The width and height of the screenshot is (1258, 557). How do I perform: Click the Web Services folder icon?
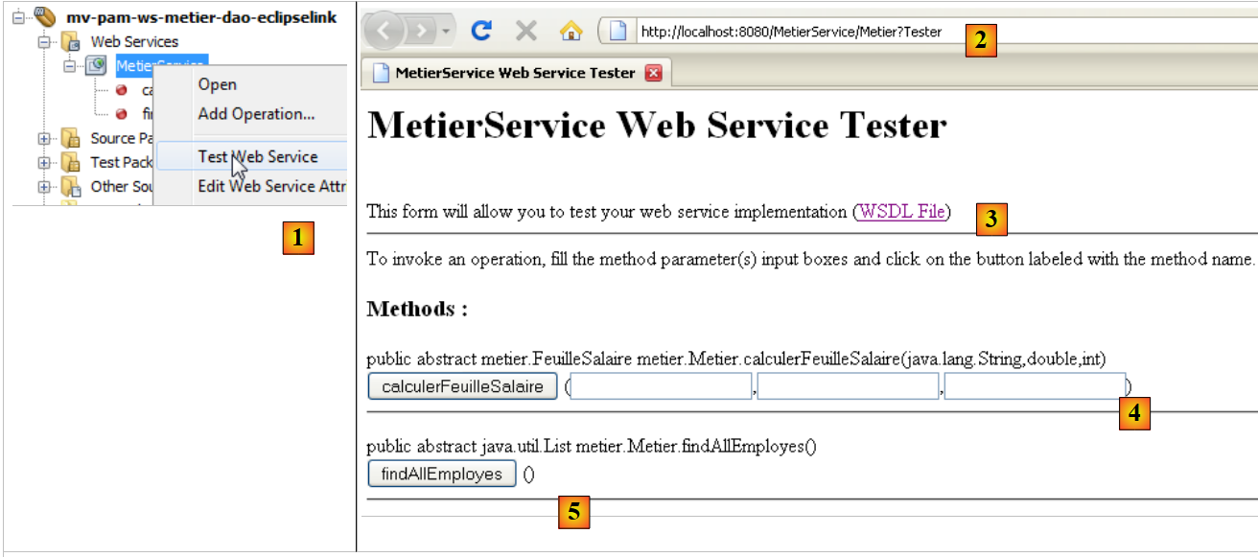coord(70,42)
